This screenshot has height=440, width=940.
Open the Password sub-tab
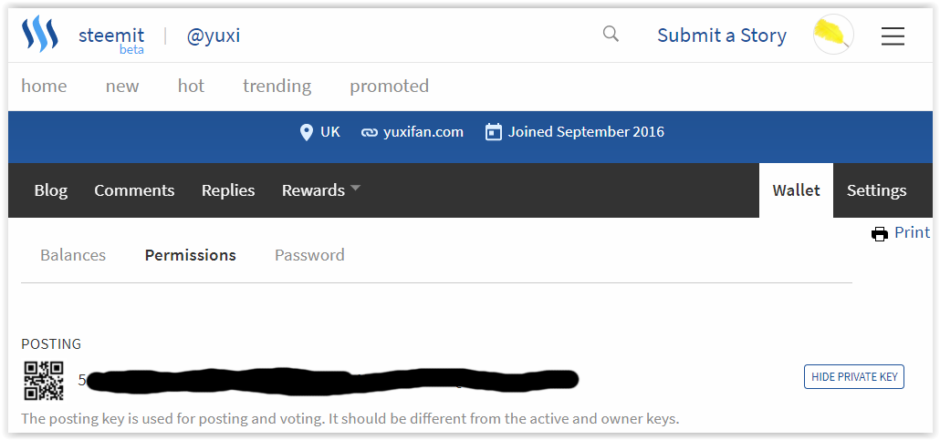pos(309,255)
